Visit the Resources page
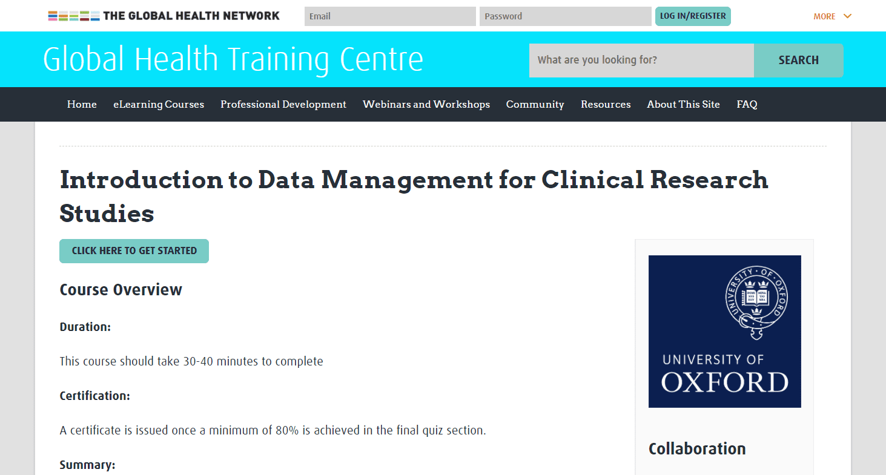Image resolution: width=886 pixels, height=475 pixels. (606, 104)
